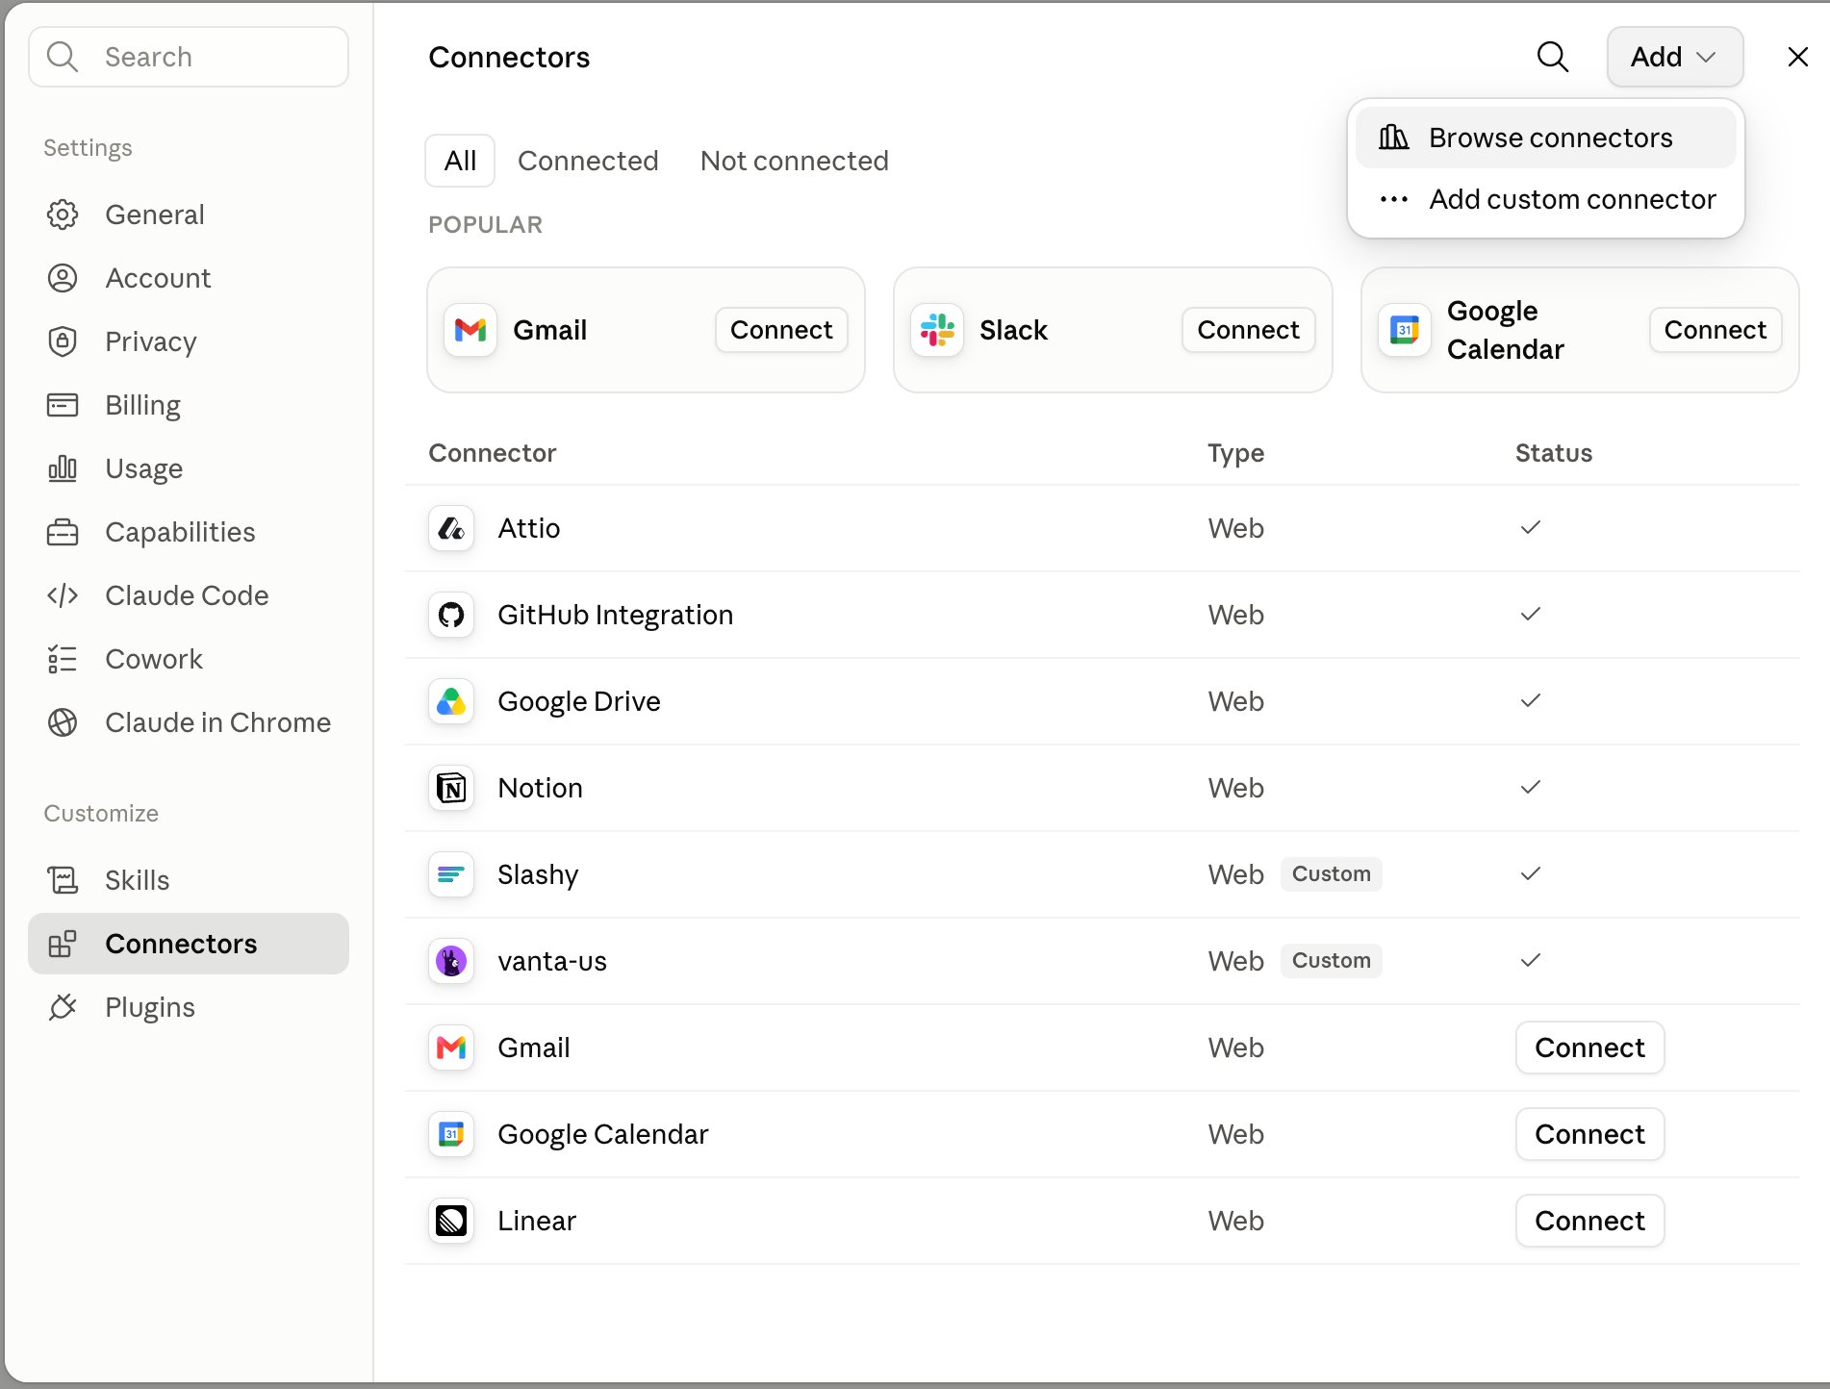The height and width of the screenshot is (1389, 1830).
Task: Click the Claude in Chrome globe icon
Action: pyautogui.click(x=63, y=722)
